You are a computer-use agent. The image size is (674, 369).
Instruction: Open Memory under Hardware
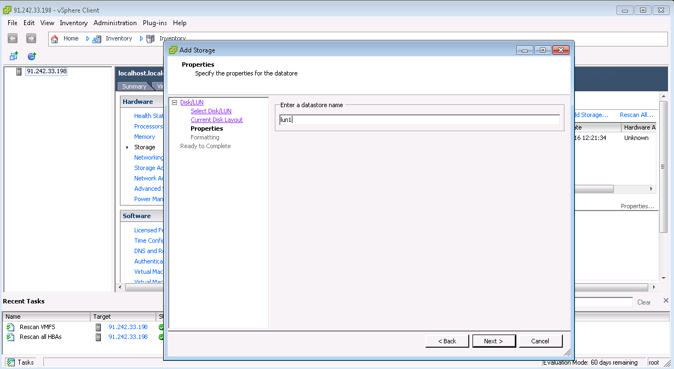coord(145,137)
